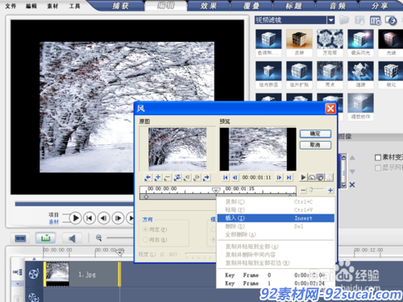Close the 风 filter dialog
This screenshot has width=403, height=302.
tap(330, 109)
